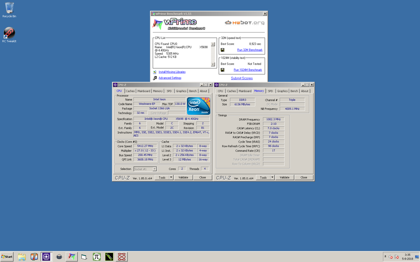Image resolution: width=420 pixels, height=262 pixels.
Task: Click Validate in left CPU-Z window
Action: (183, 177)
